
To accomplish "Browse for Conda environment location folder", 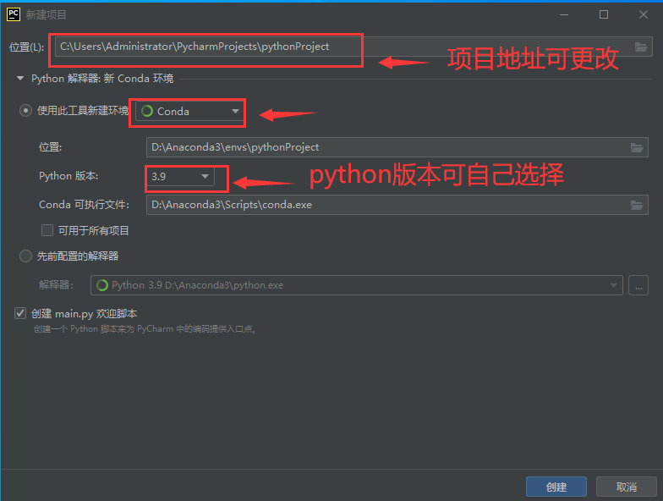I will coord(637,147).
